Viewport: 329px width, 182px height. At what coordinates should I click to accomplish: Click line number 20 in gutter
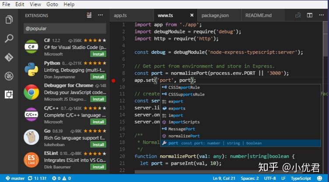(x=122, y=156)
